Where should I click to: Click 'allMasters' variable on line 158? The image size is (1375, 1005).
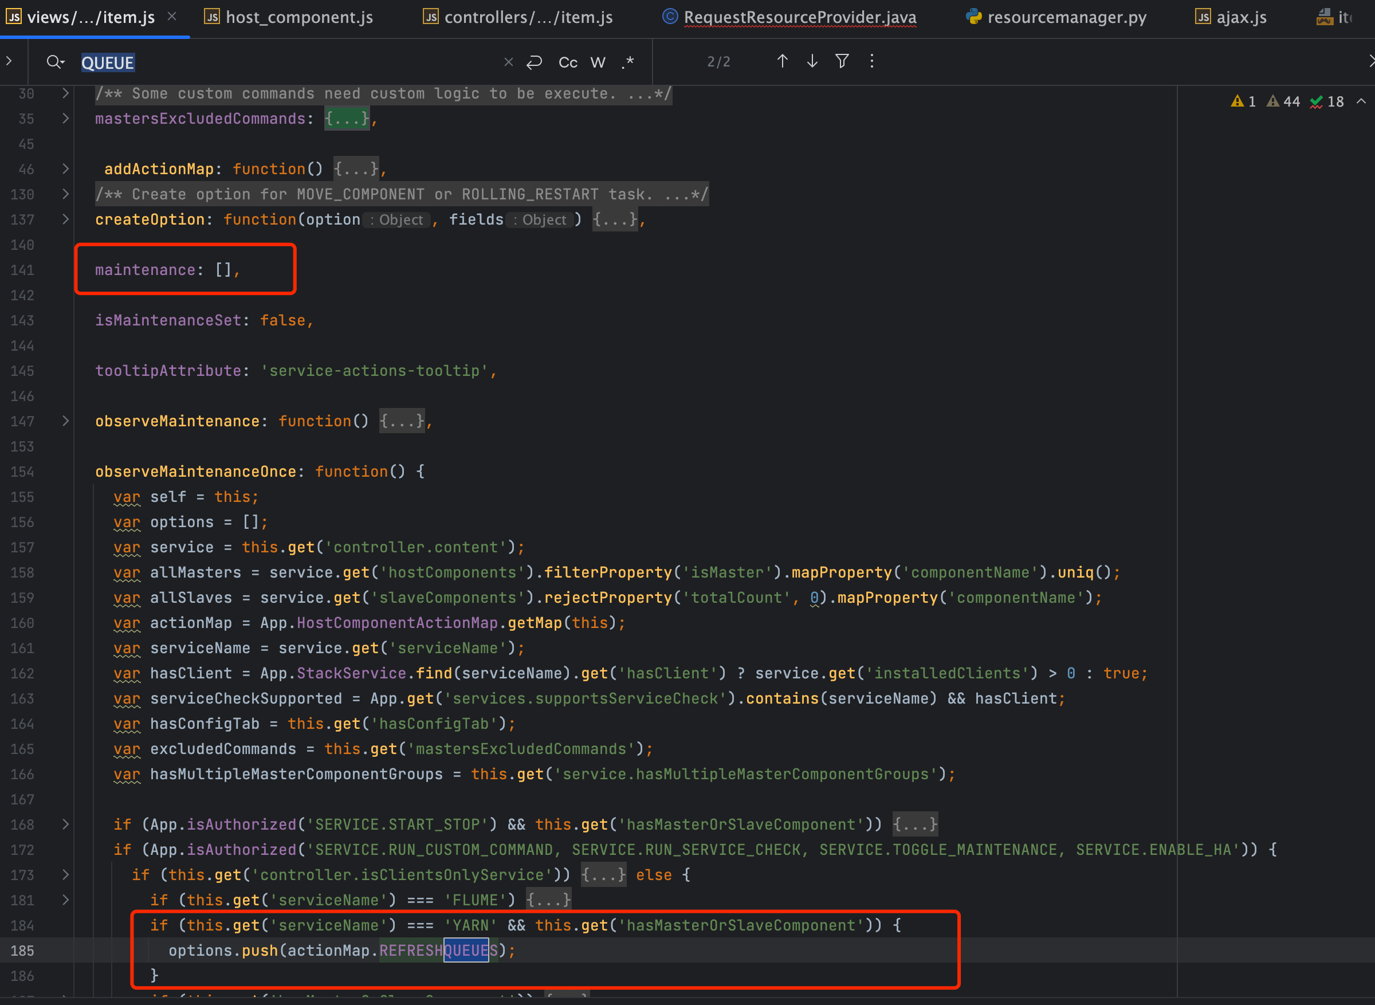(x=195, y=572)
